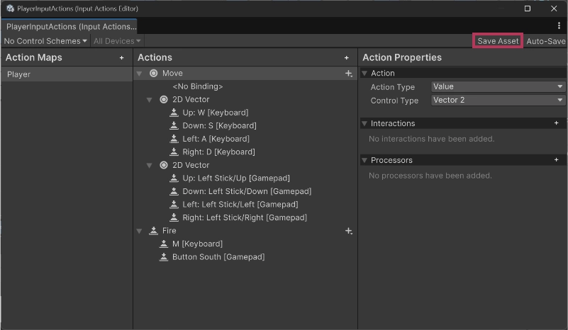
Task: Add a new action in Actions panel
Action: (x=347, y=58)
